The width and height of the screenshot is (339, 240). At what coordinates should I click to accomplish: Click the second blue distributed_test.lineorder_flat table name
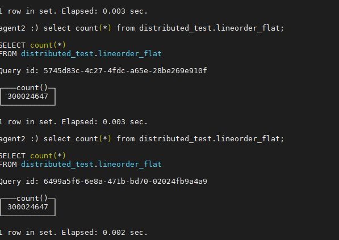tap(91, 164)
